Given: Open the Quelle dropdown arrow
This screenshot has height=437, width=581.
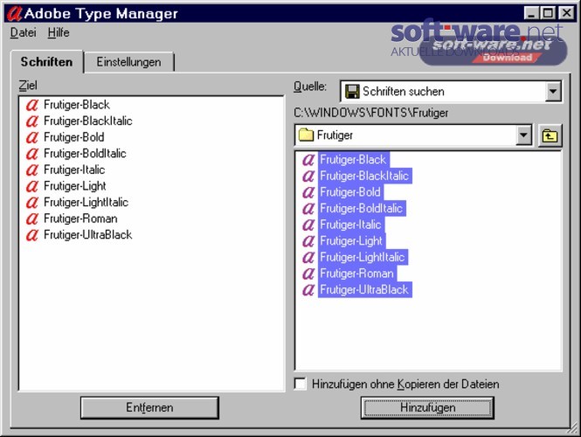Looking at the screenshot, I should (553, 92).
